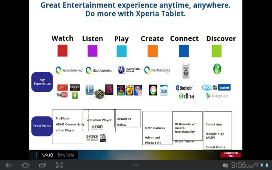Click the yellow W word game icon
272x170 pixels.
pos(129,90)
